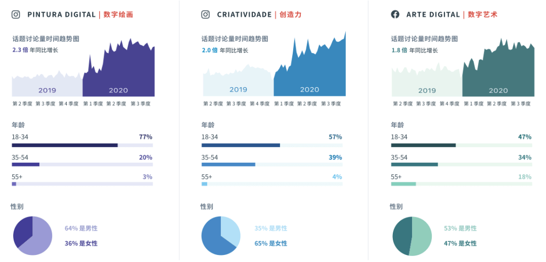Click the 35-54 bar in Criatividade
Image resolution: width=546 pixels, height=262 pixels.
pos(272,164)
